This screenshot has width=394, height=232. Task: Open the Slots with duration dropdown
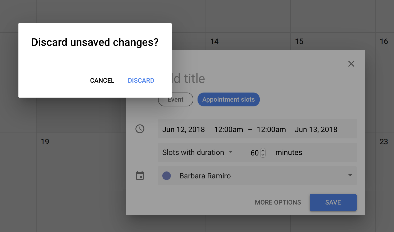198,152
